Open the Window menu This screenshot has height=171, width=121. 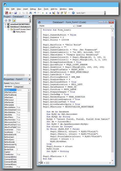[x=63, y=9]
